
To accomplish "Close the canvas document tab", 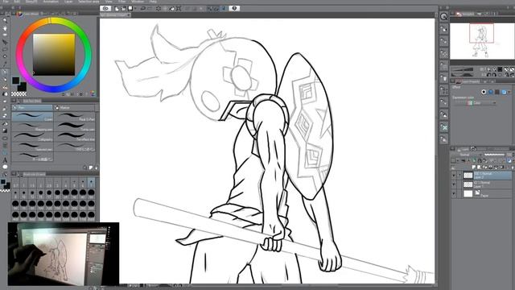I will click(x=129, y=15).
